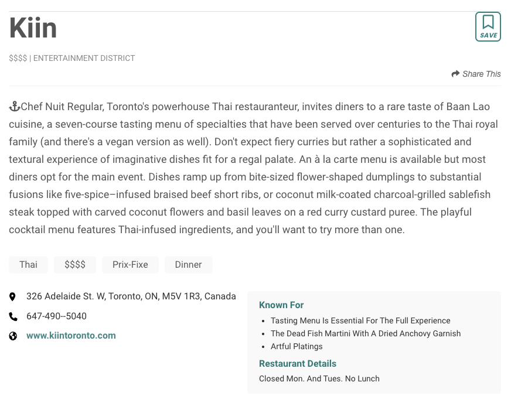Click the Restaurant Details heading
Image resolution: width=511 pixels, height=406 pixels.
click(298, 364)
